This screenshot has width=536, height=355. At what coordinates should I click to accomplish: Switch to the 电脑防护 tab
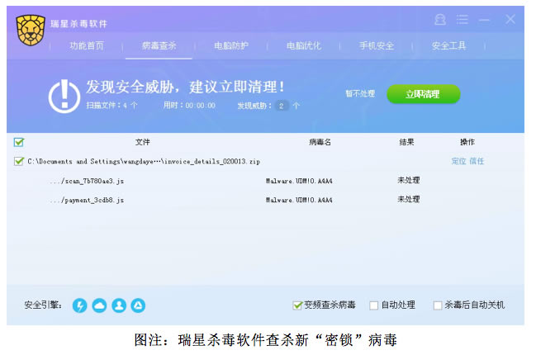231,45
